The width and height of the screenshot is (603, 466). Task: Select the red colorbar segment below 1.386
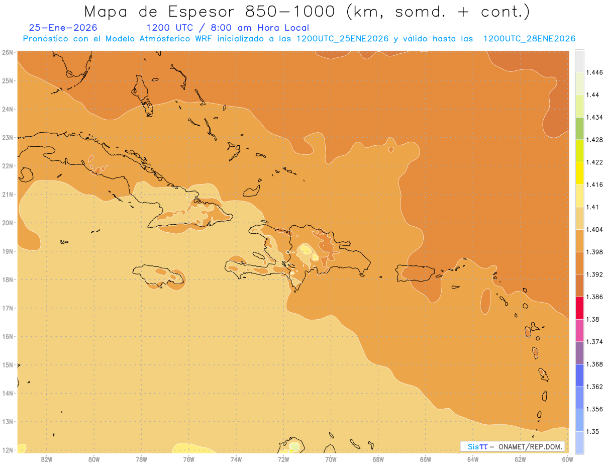pos(579,308)
